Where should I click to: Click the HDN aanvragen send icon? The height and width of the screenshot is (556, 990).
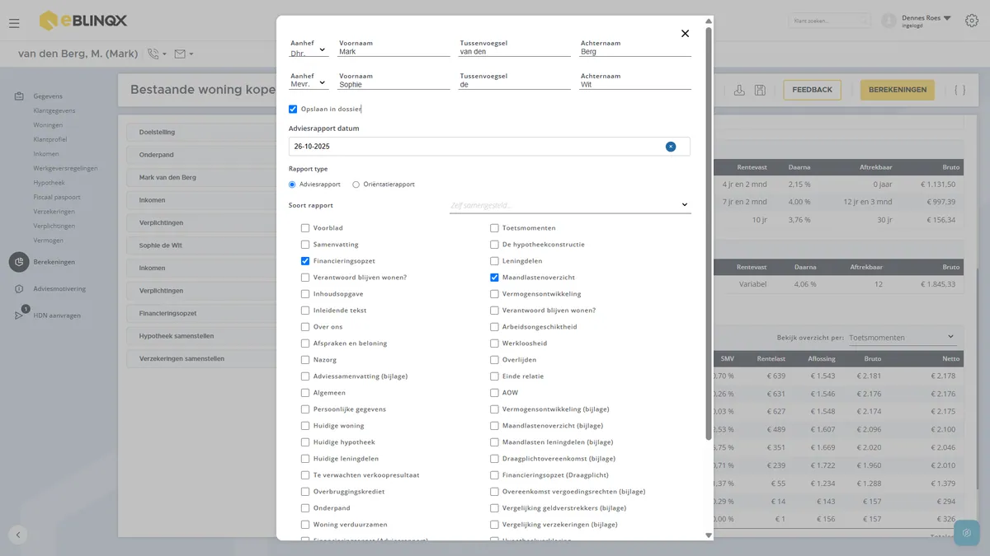[x=19, y=315]
